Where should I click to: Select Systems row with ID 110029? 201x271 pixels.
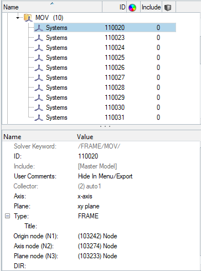tap(105, 98)
